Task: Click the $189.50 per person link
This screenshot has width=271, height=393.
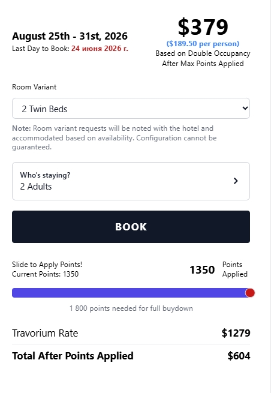Action: point(203,44)
